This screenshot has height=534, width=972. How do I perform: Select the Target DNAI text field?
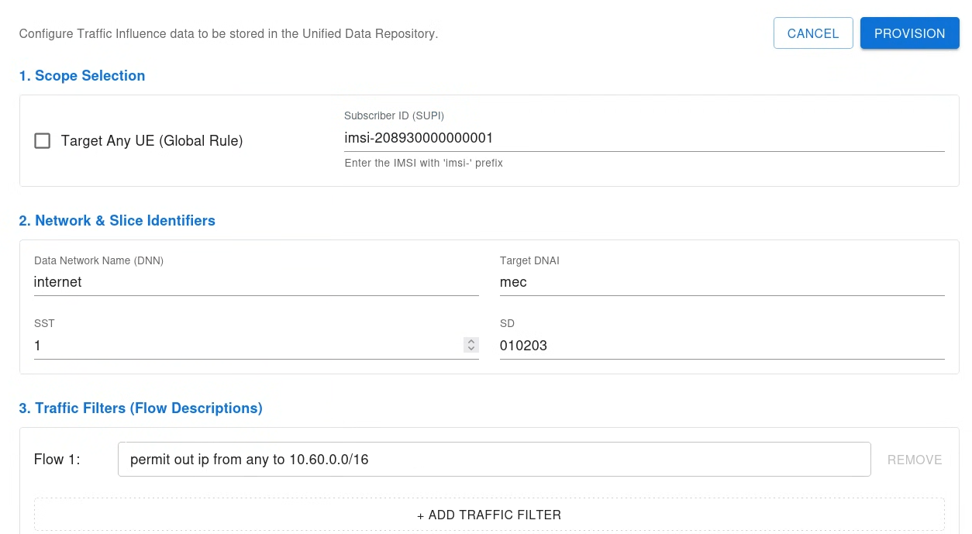pos(721,282)
